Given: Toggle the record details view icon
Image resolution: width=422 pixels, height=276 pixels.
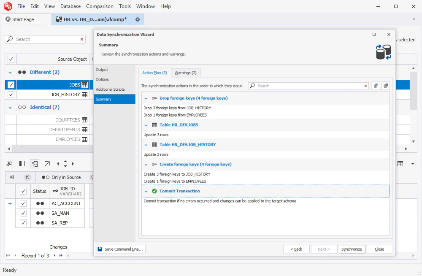Looking at the screenshot, I should tap(35, 163).
